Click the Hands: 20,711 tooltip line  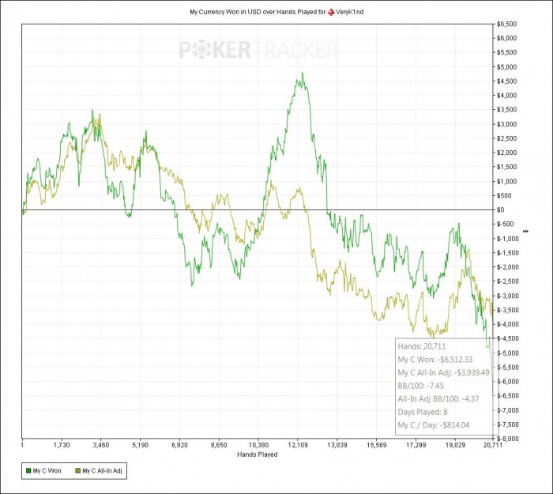(422, 346)
